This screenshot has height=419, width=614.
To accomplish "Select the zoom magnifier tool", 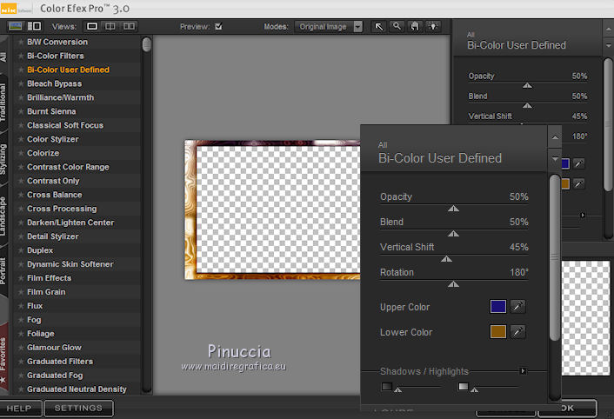I will pyautogui.click(x=397, y=26).
